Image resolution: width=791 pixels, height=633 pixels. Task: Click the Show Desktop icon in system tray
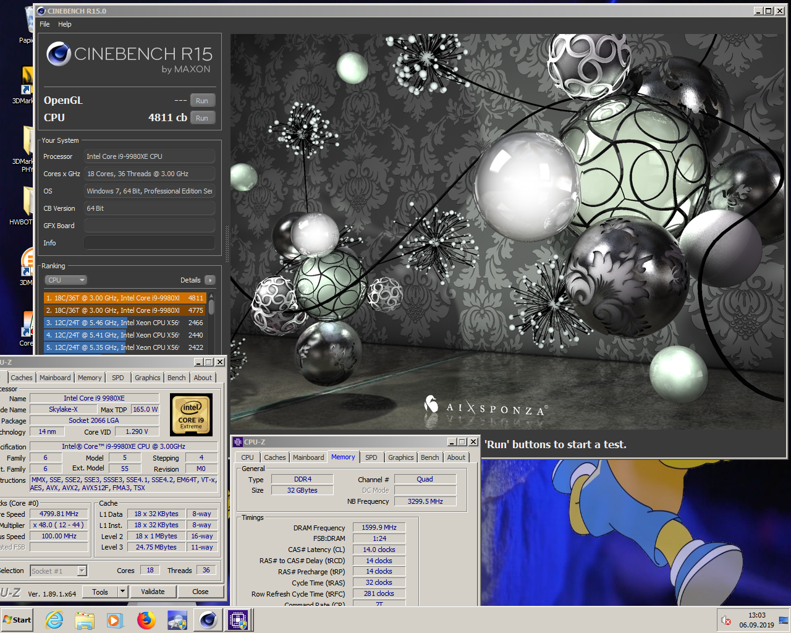tap(784, 620)
